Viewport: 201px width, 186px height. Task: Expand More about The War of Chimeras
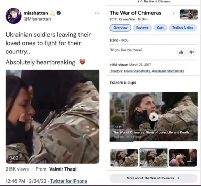[154, 178]
